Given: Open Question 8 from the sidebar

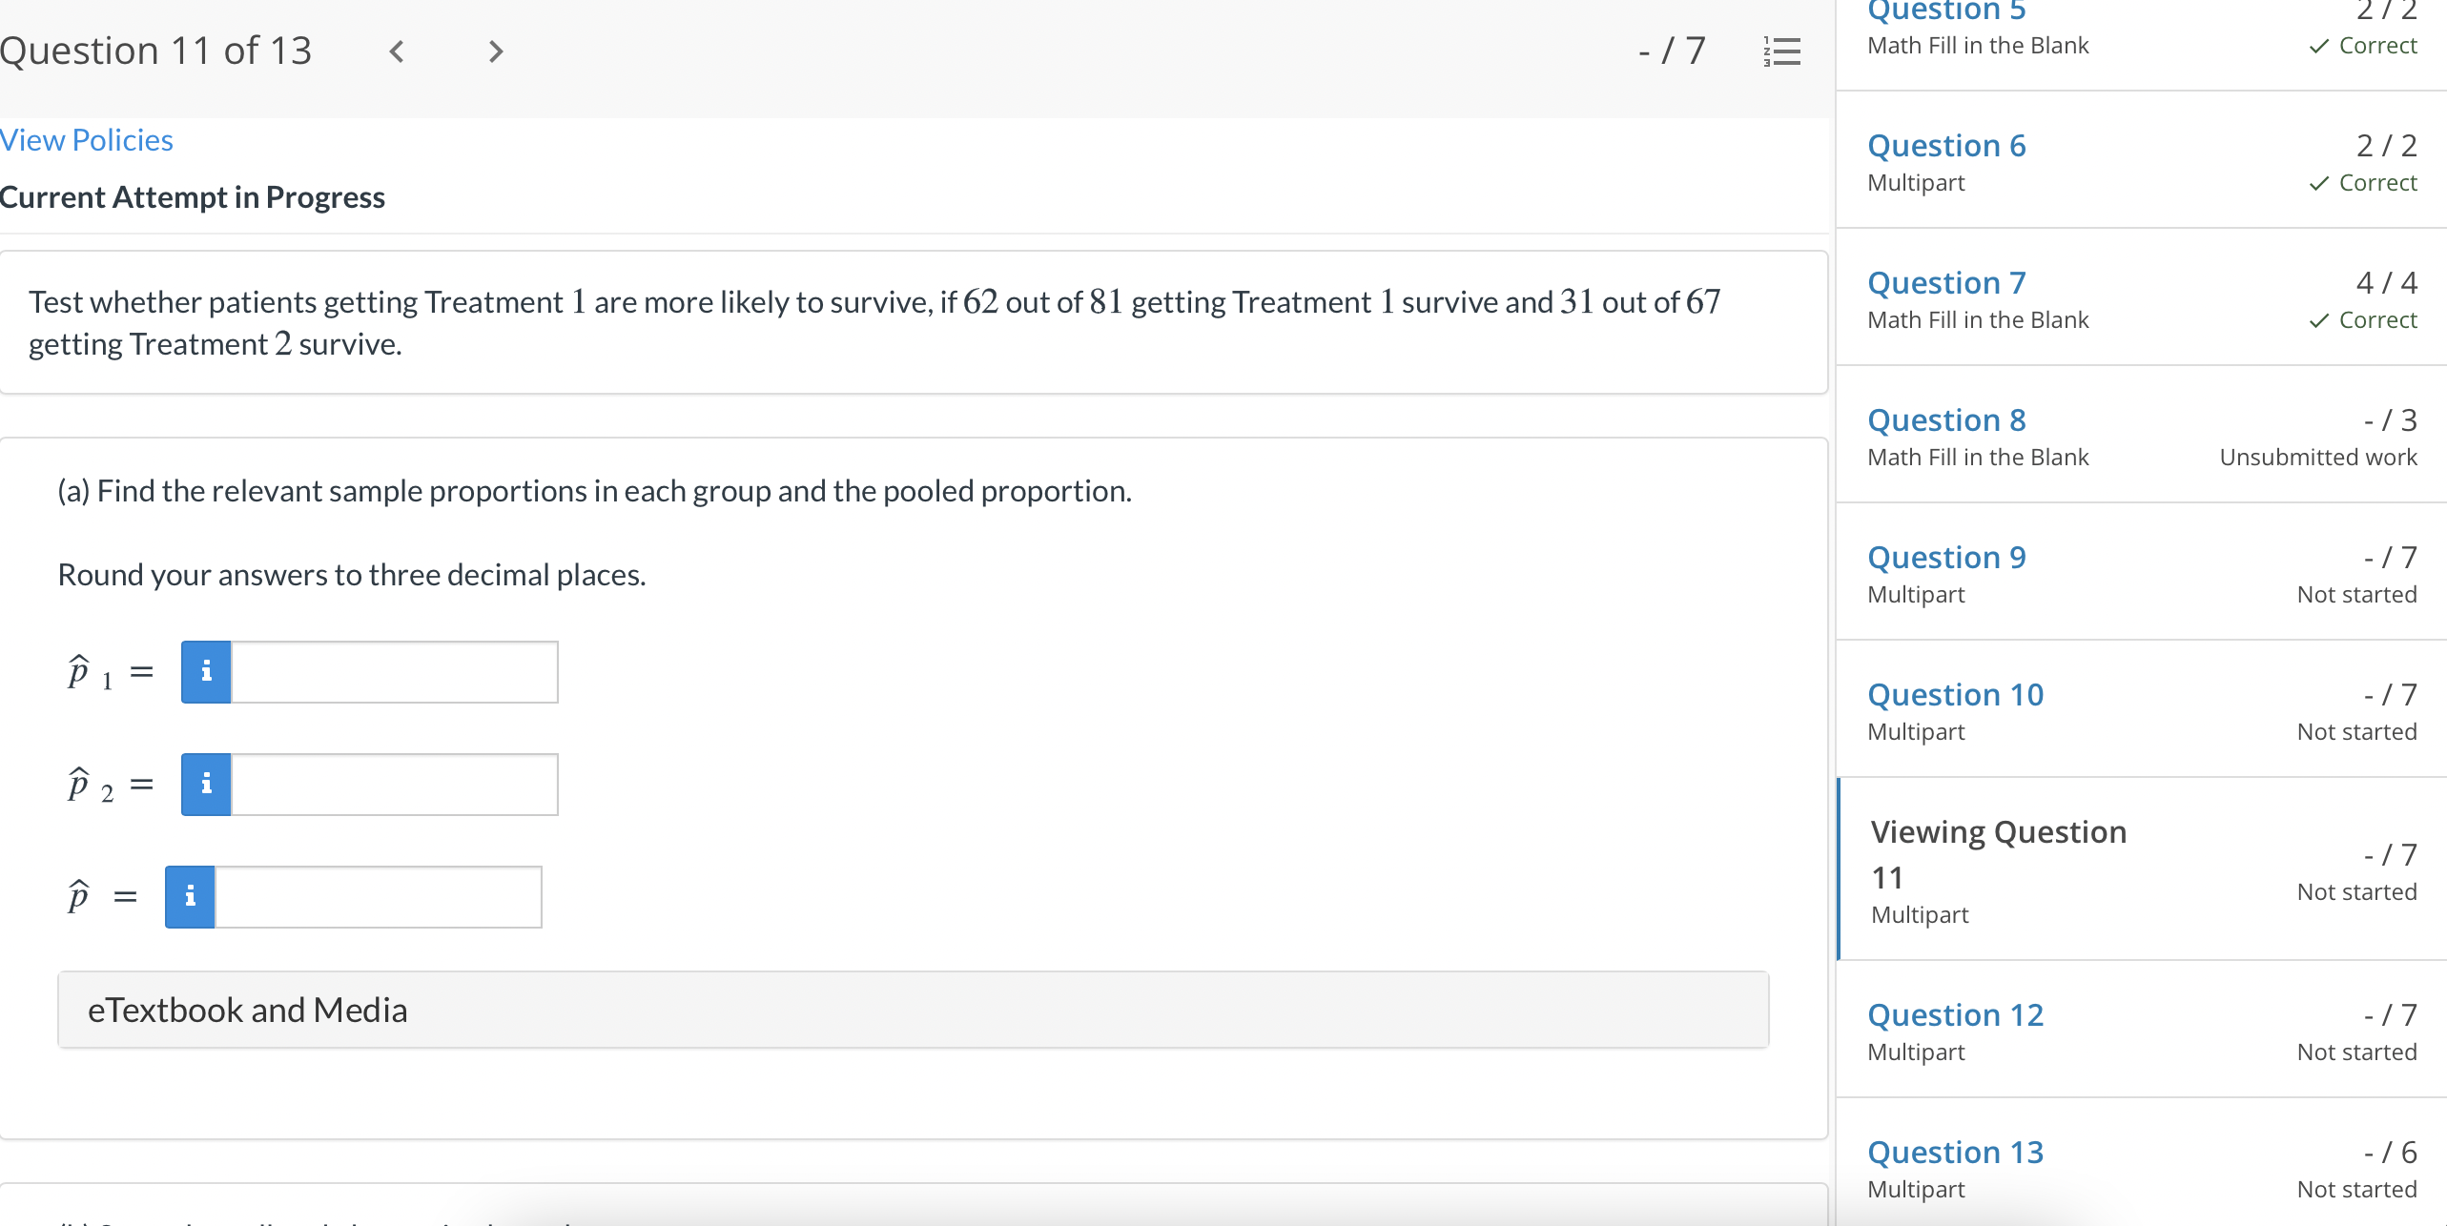Looking at the screenshot, I should 1945,419.
